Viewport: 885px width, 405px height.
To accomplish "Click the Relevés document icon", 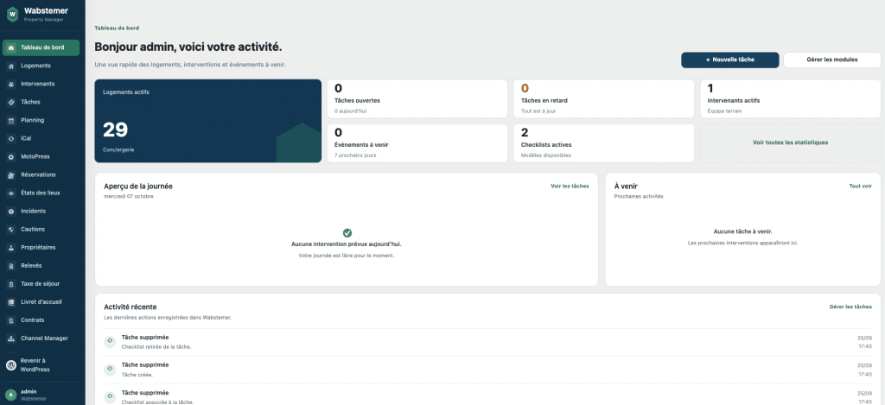I will [x=10, y=266].
